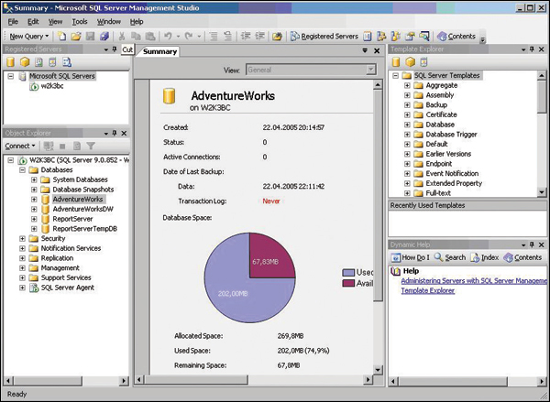This screenshot has height=402, width=550.
Task: Click Search in Dynamic Help toolbar
Action: pos(450,257)
